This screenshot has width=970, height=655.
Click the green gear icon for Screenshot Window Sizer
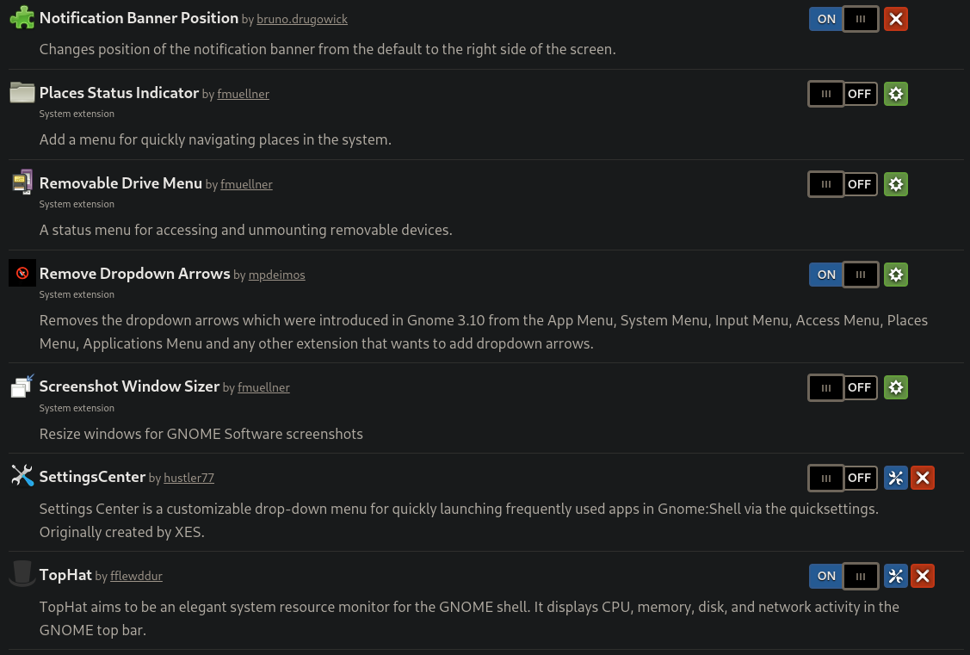pyautogui.click(x=896, y=387)
